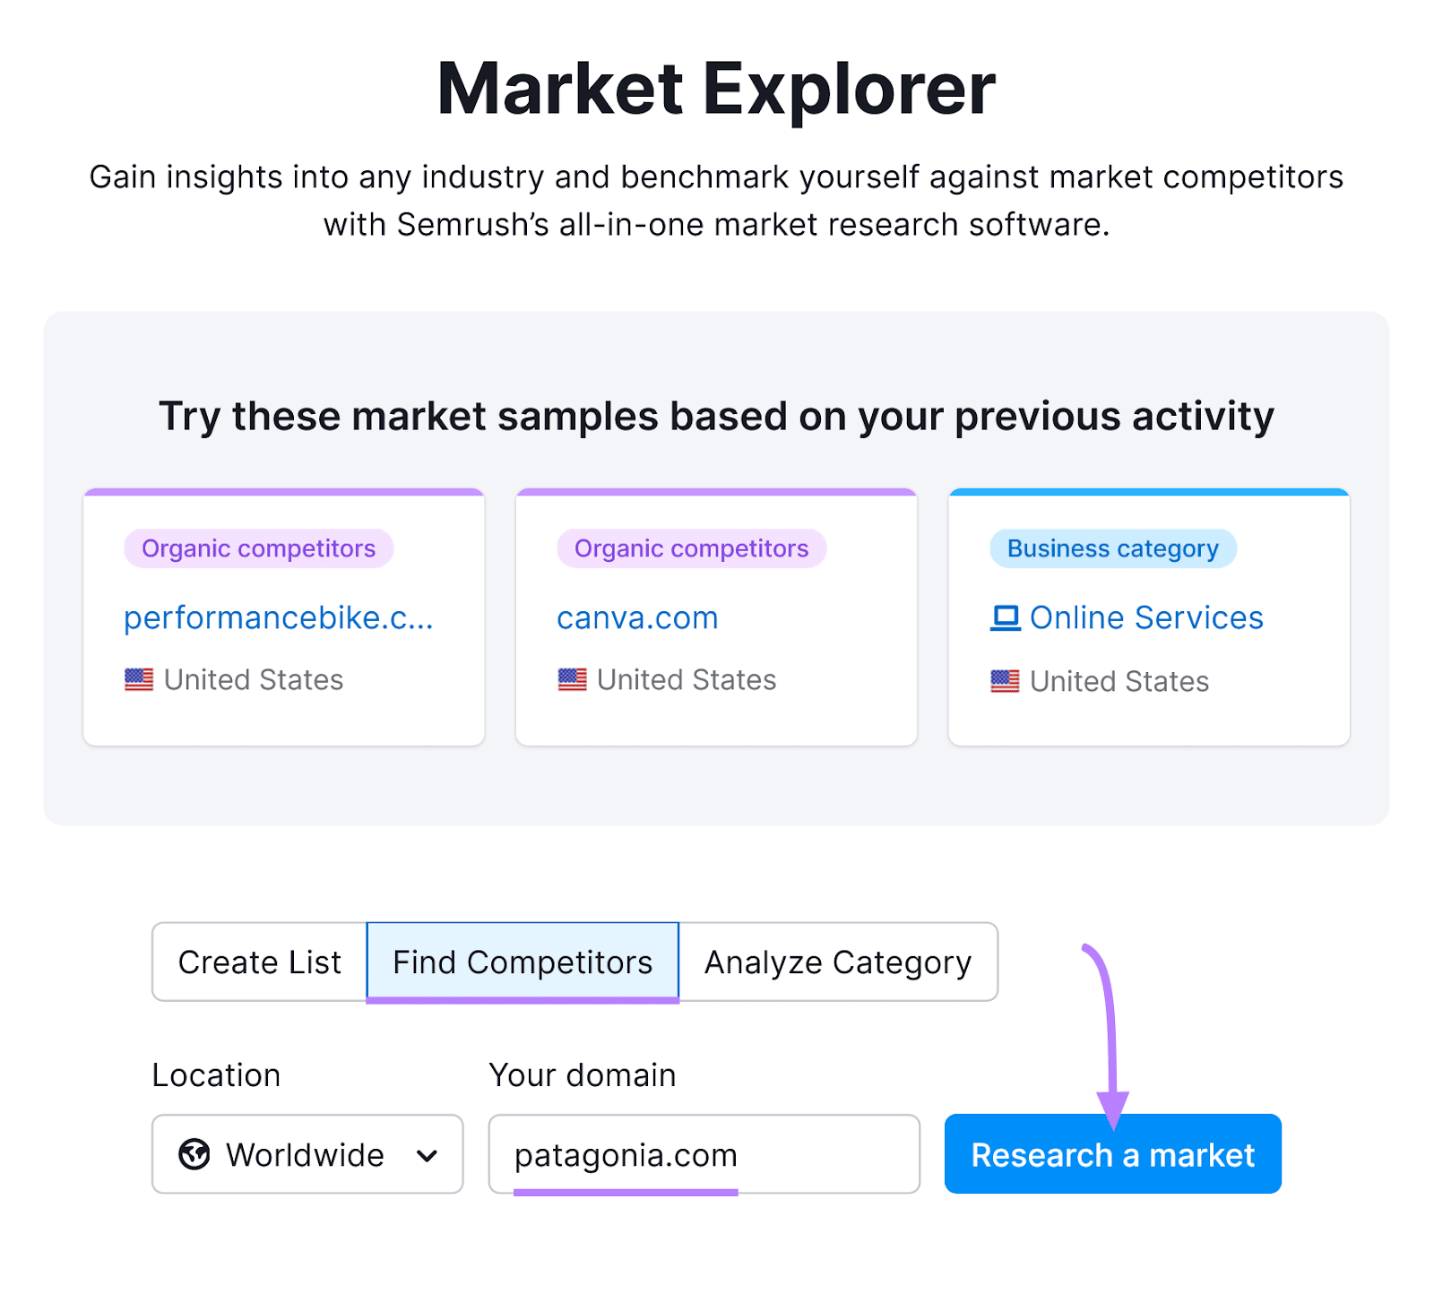Switch to the Analyze Category tab
1434x1294 pixels.
837,962
